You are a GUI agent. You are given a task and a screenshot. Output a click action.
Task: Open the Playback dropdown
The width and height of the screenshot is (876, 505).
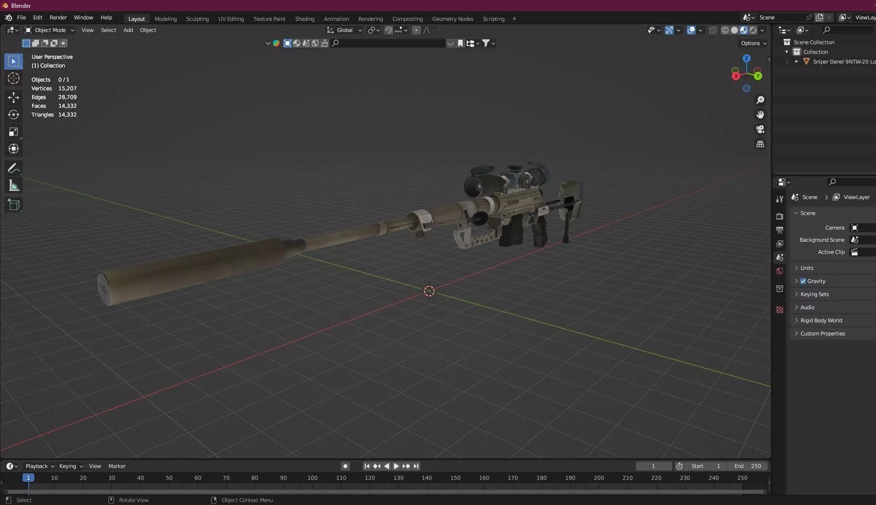39,466
